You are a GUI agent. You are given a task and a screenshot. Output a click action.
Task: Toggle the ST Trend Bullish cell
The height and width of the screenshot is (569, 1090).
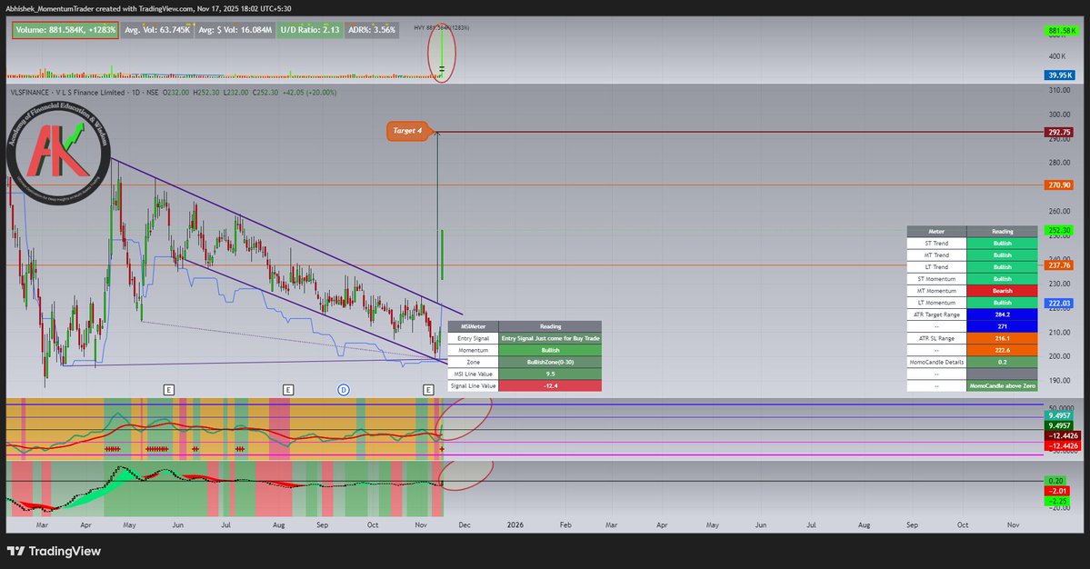point(1002,243)
